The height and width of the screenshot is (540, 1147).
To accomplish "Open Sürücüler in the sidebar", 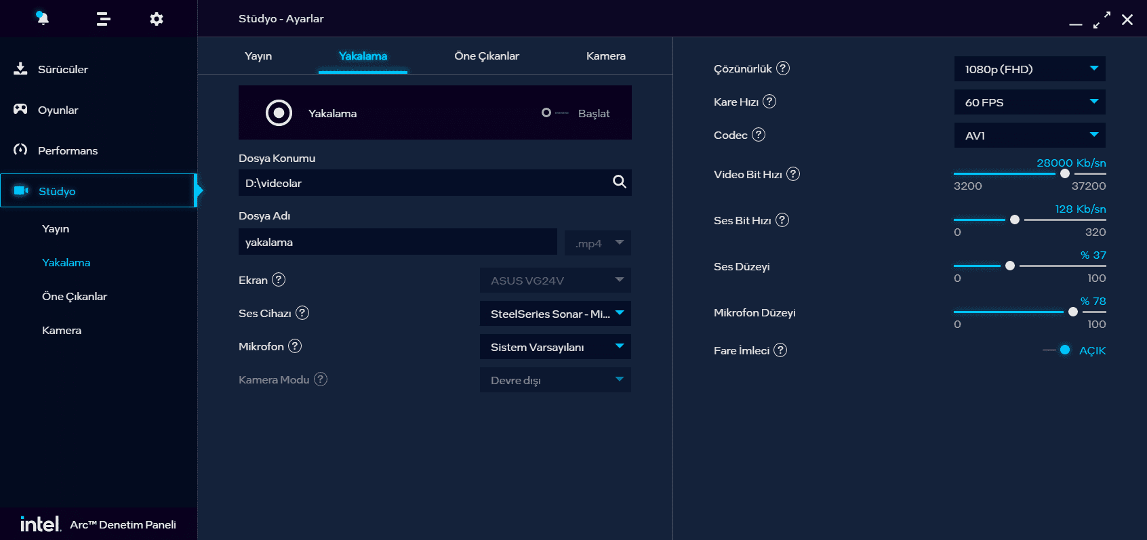I will coord(62,69).
